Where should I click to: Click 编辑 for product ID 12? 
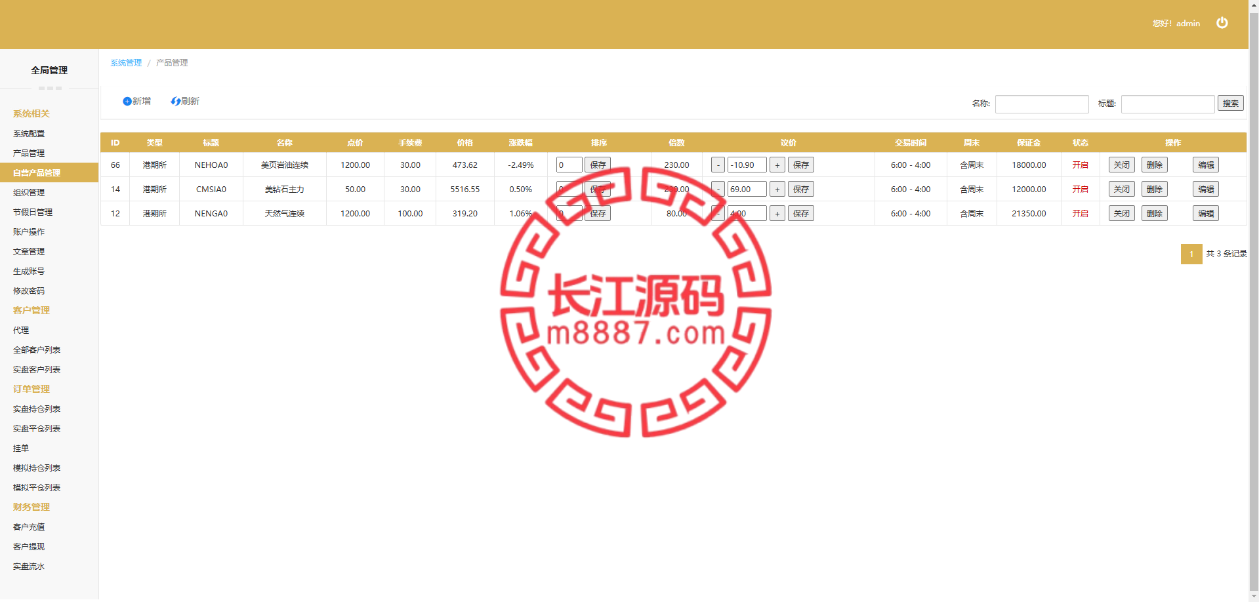point(1206,213)
